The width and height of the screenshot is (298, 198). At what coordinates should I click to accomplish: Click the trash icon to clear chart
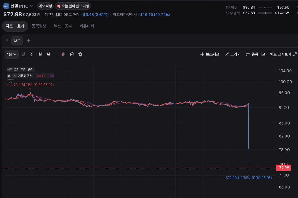tap(72, 54)
